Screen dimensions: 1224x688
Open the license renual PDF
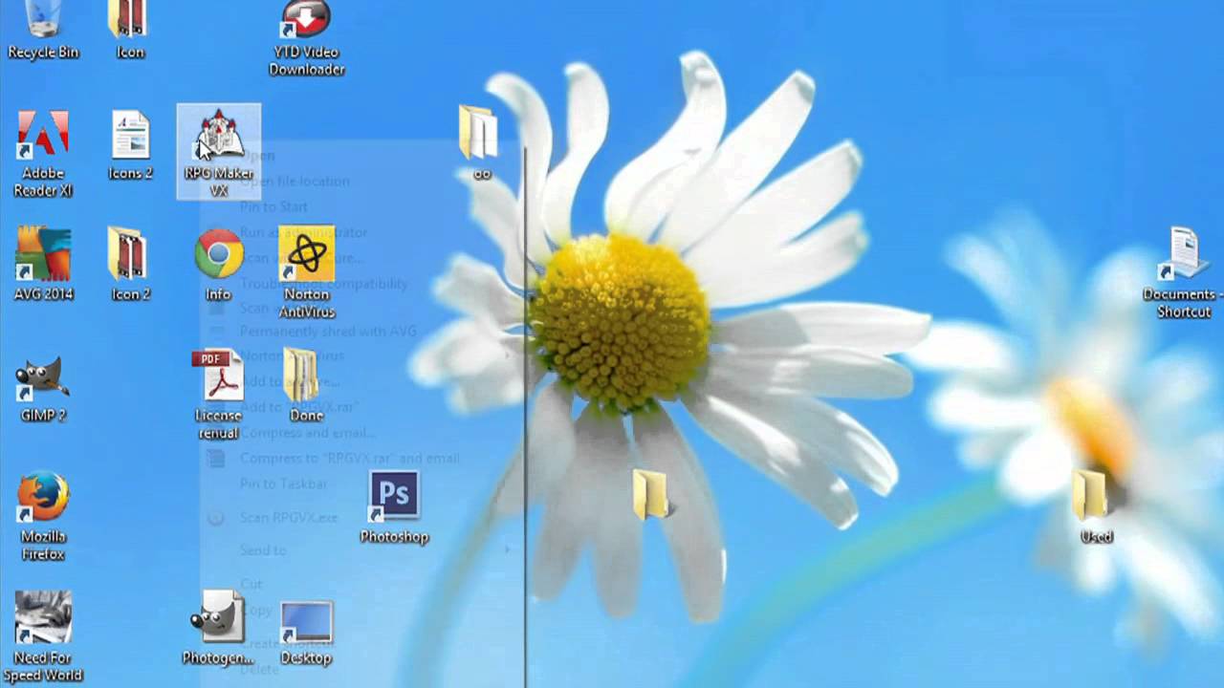pos(218,377)
